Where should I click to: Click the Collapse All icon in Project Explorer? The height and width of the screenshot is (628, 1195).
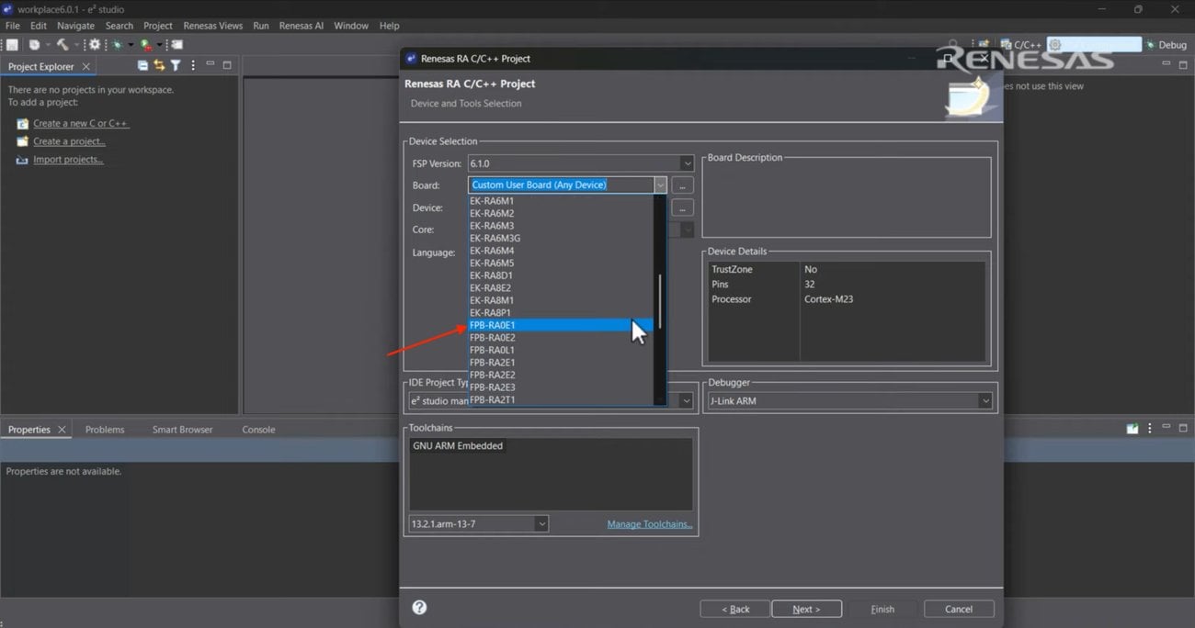(x=142, y=65)
